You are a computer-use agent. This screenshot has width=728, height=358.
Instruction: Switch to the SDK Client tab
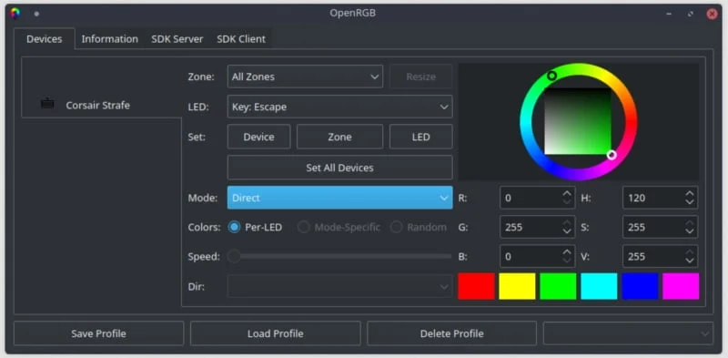241,39
